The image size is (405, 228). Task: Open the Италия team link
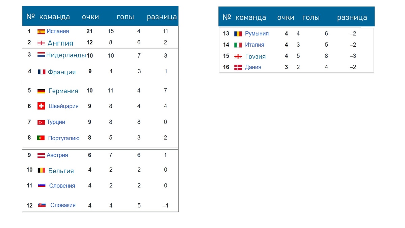(x=254, y=45)
